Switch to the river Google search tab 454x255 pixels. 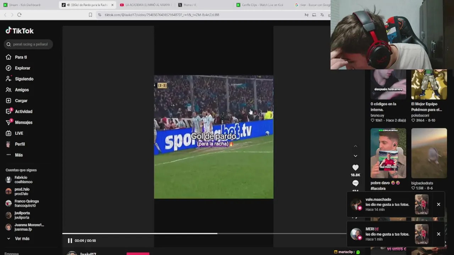coord(312,5)
